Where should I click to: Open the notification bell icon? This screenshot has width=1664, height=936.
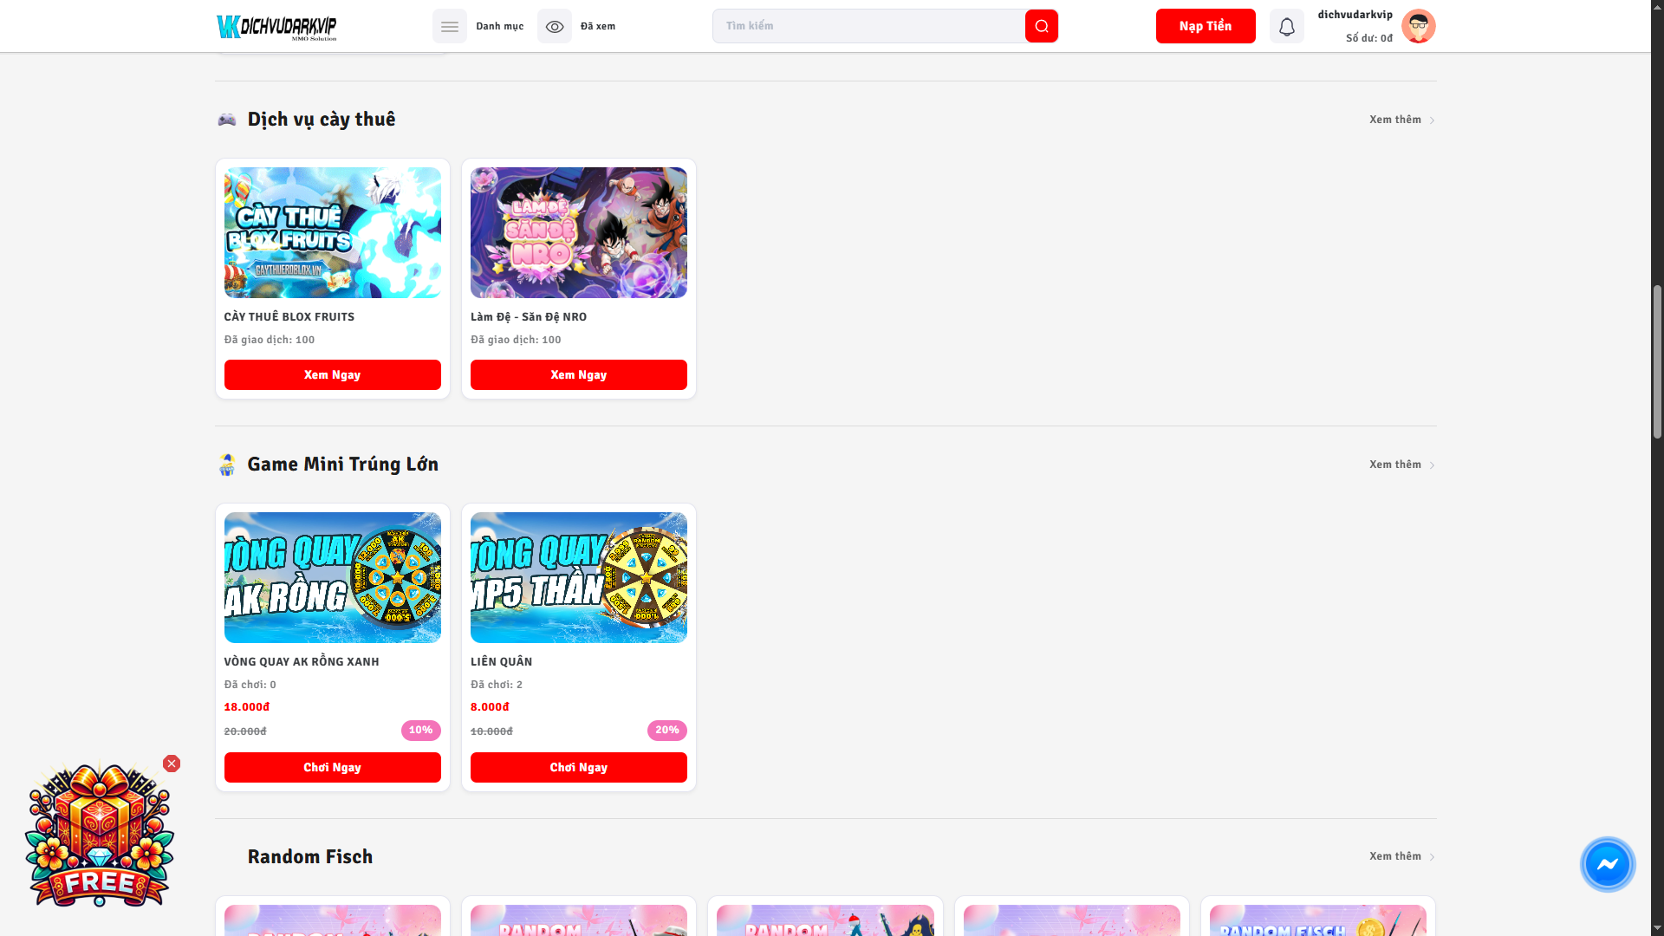click(1286, 26)
